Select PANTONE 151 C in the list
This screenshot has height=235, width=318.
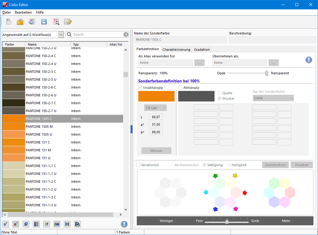click(x=38, y=142)
